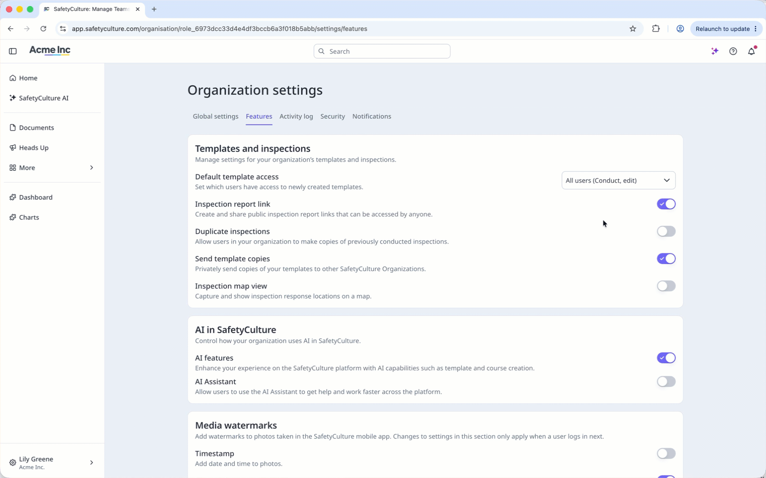Screen dimensions: 766x478
Task: Click the AI in SafetyCulture heading
Action: pos(236,330)
